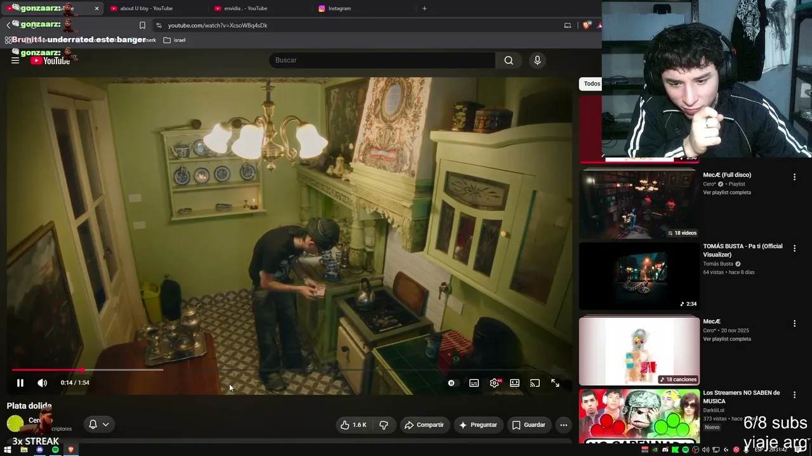Image resolution: width=812 pixels, height=456 pixels.
Task: Open the Windows Start menu
Action: [x=8, y=450]
